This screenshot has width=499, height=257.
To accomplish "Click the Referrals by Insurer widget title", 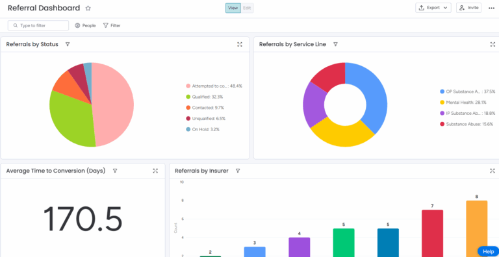I will click(x=201, y=171).
